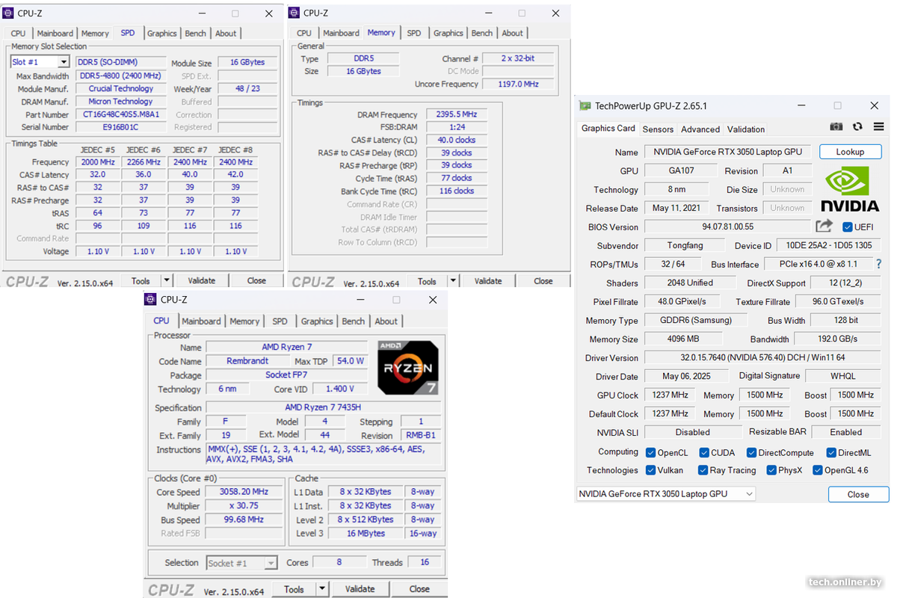Click the BIOS Version field 94.07.81.00.55
The width and height of the screenshot is (897, 598).
(x=727, y=226)
